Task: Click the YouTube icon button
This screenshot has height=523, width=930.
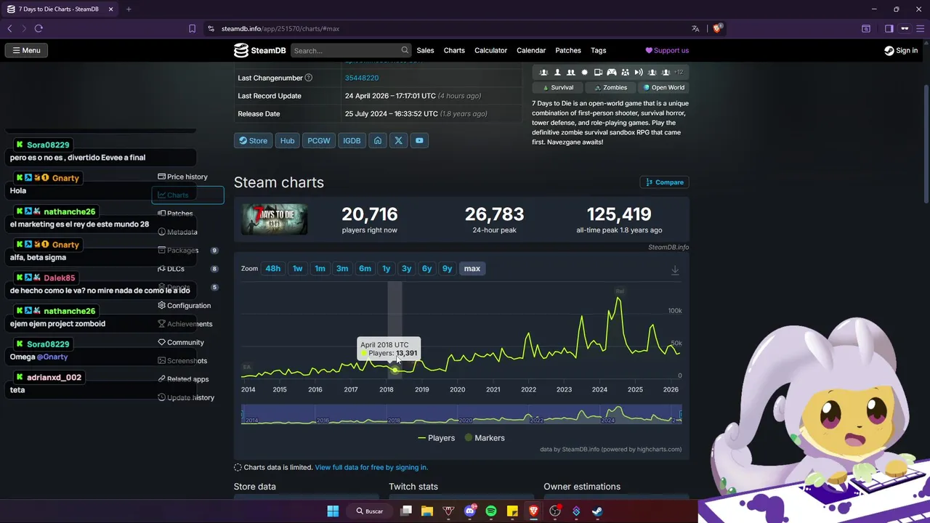Action: [x=419, y=141]
